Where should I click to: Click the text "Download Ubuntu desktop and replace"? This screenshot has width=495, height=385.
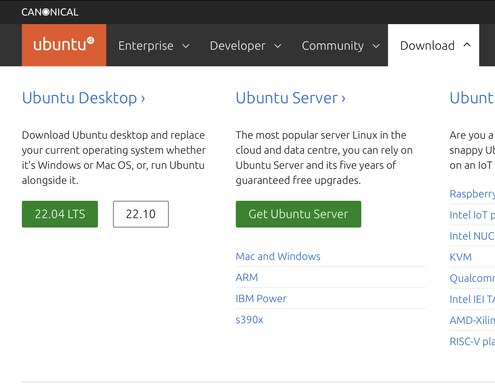pos(113,135)
